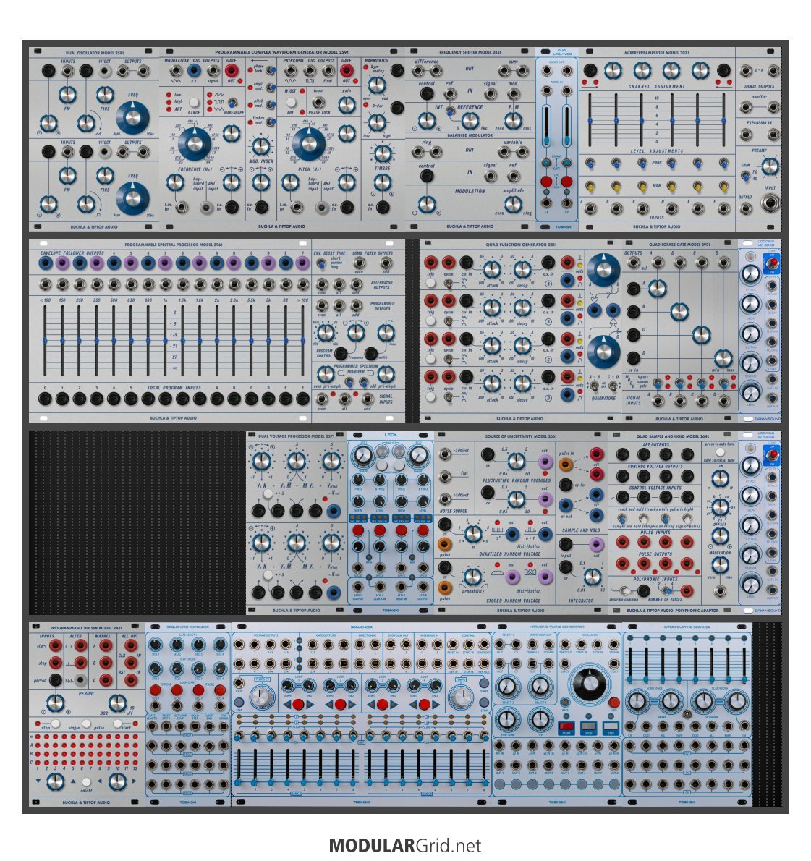Viewport: 811px width, 861px height.
Task: Click the probability knob under Stored Random Voltage
Action: tap(472, 577)
